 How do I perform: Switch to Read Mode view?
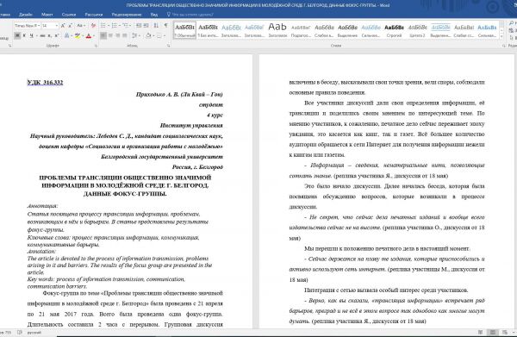(481, 333)
